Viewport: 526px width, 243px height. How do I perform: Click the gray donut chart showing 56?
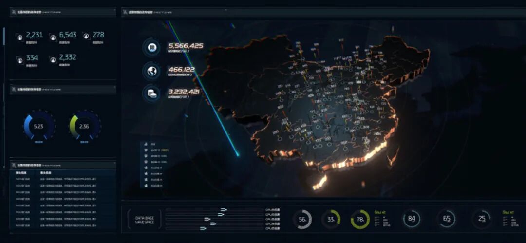[x=302, y=220]
